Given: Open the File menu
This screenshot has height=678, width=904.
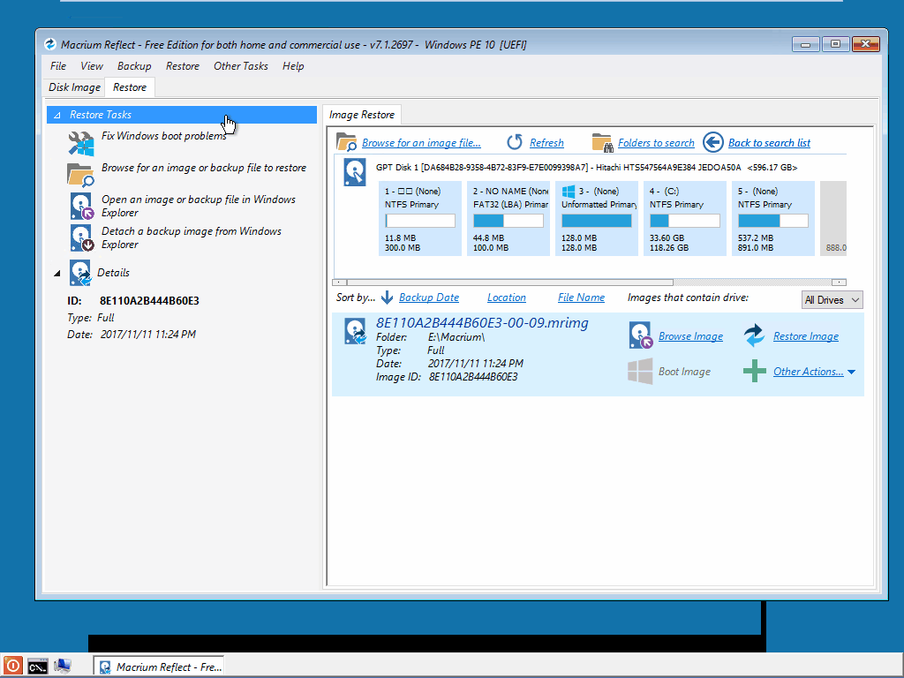Looking at the screenshot, I should [x=58, y=66].
